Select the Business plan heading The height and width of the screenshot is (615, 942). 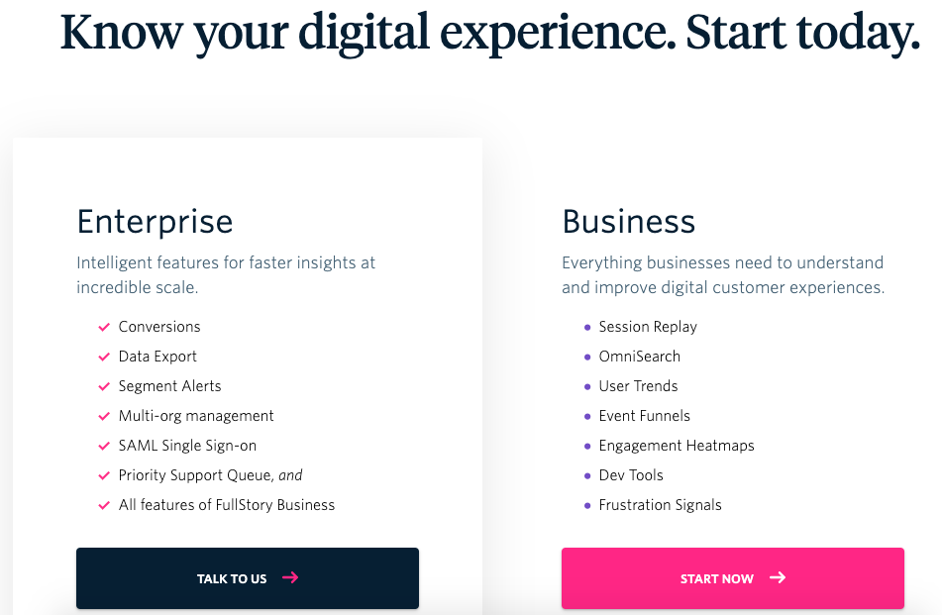(628, 222)
